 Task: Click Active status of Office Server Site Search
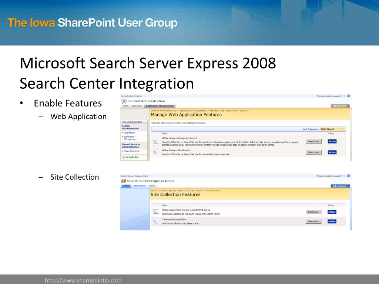[x=332, y=152]
